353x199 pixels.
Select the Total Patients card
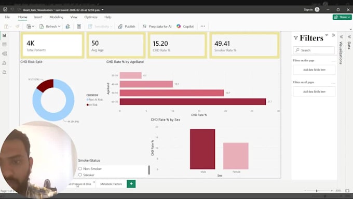(x=52, y=45)
